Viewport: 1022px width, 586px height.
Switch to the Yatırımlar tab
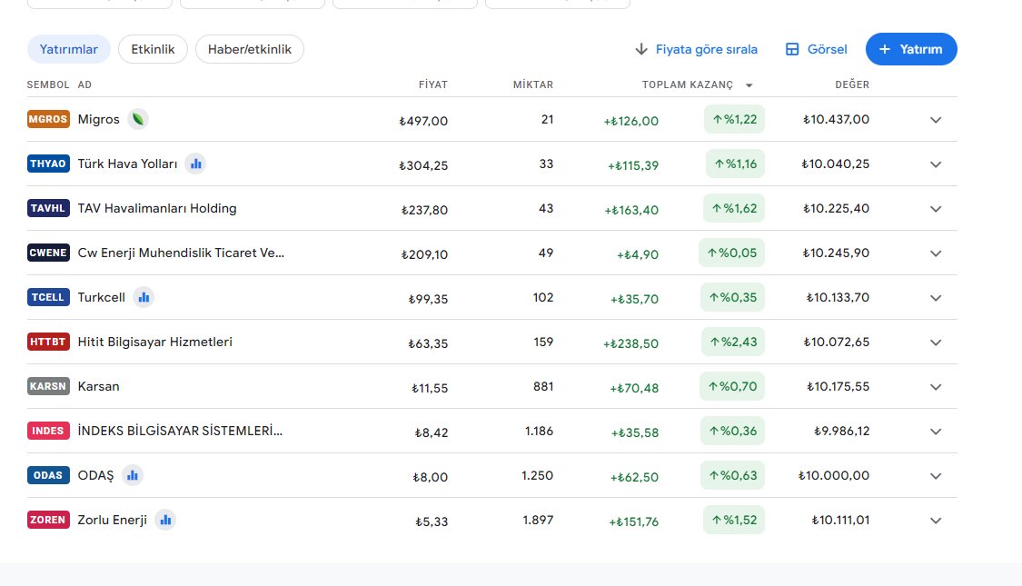(68, 50)
